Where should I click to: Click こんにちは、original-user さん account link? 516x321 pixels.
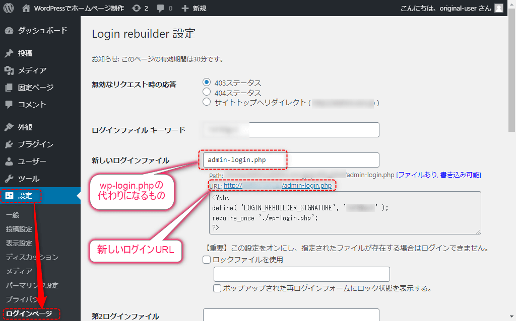coord(446,8)
